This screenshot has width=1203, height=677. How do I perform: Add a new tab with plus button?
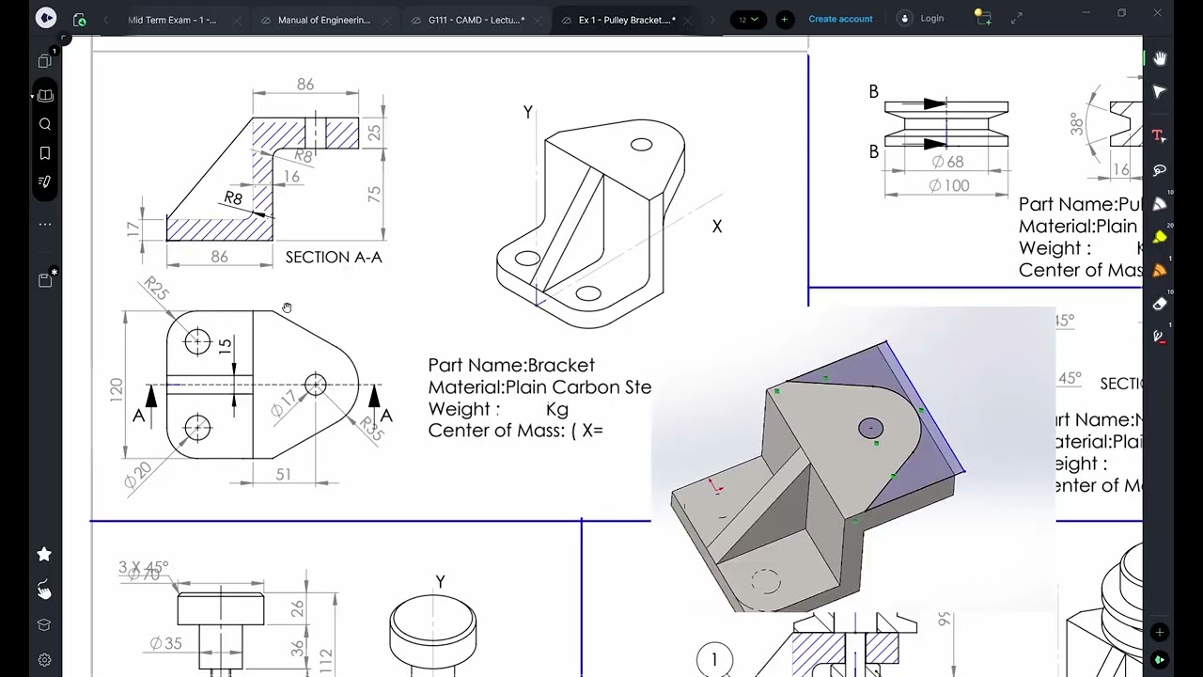point(784,19)
